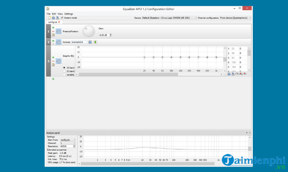Click the Analysis graph horizontal scrollbar
The height and width of the screenshot is (172, 288).
tap(148, 164)
